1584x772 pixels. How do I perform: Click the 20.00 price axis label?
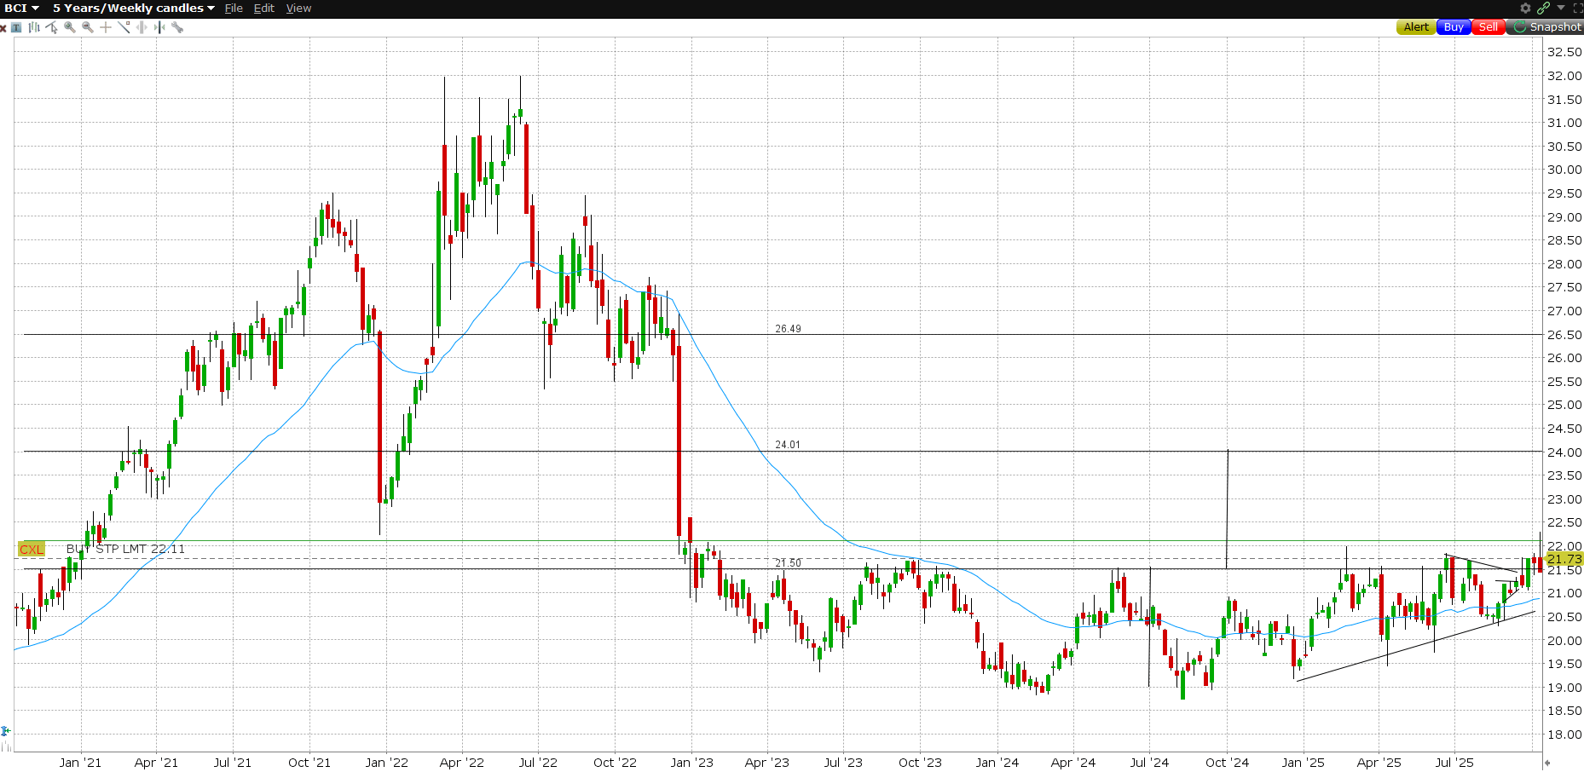1564,641
